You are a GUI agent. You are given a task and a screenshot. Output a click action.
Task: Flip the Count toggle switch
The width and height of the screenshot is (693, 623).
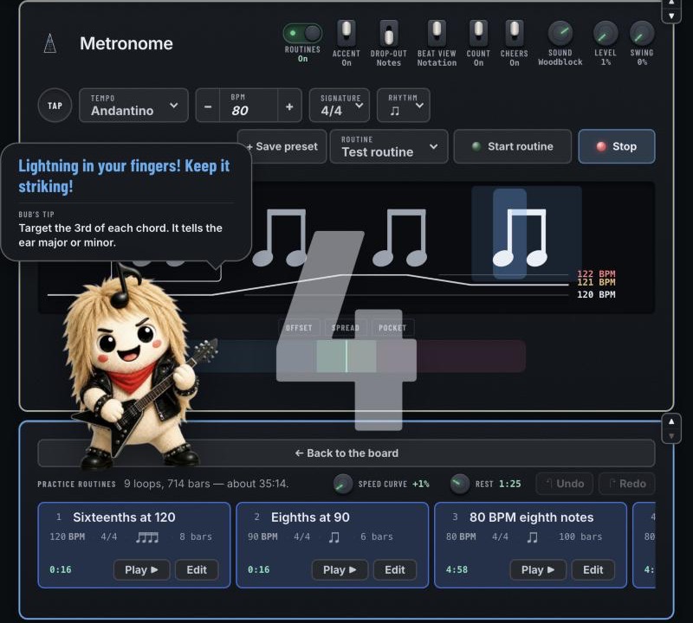coord(478,33)
